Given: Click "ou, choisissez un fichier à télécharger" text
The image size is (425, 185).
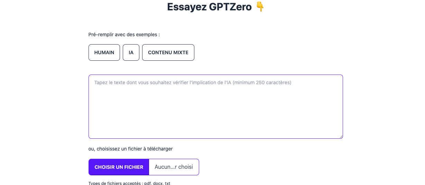Looking at the screenshot, I should point(130,149).
